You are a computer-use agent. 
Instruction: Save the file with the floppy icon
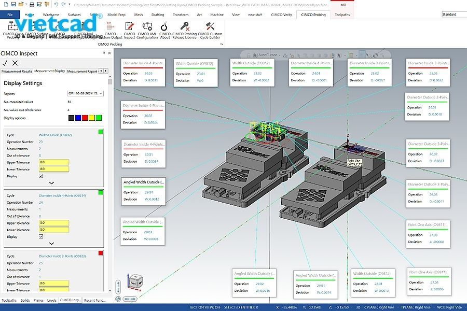[x=13, y=5]
